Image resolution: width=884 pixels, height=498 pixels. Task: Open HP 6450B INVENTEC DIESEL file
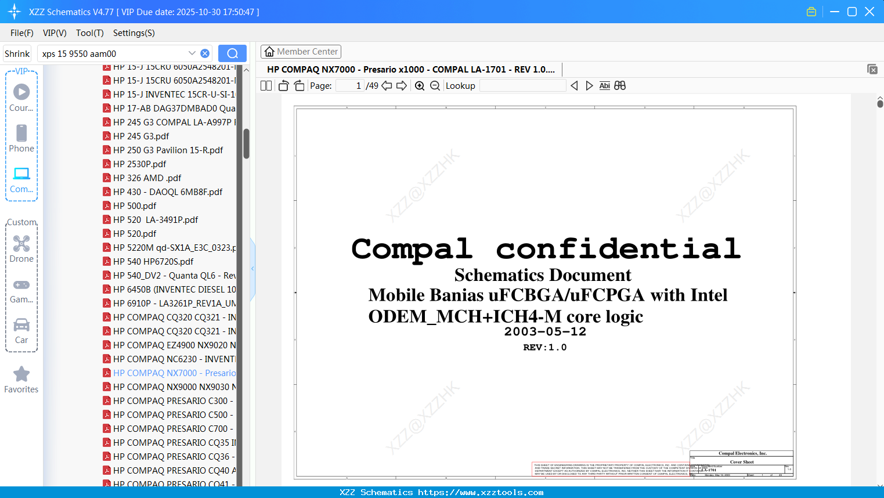pyautogui.click(x=169, y=290)
